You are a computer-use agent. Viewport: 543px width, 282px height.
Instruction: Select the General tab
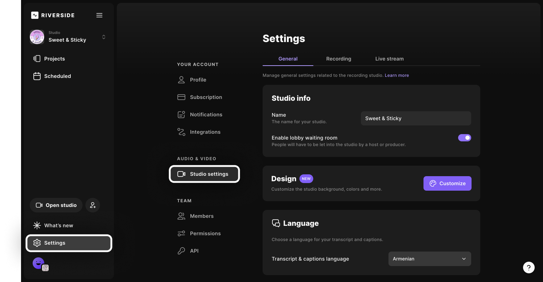(x=288, y=59)
